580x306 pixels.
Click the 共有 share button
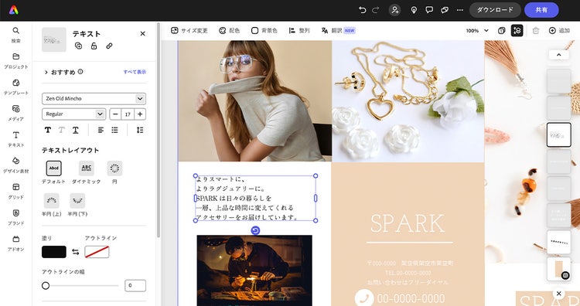click(x=541, y=10)
